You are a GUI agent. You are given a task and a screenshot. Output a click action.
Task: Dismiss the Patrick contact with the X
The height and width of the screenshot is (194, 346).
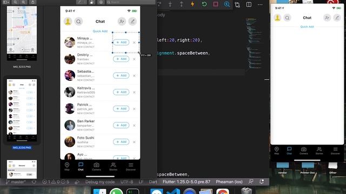(134, 109)
